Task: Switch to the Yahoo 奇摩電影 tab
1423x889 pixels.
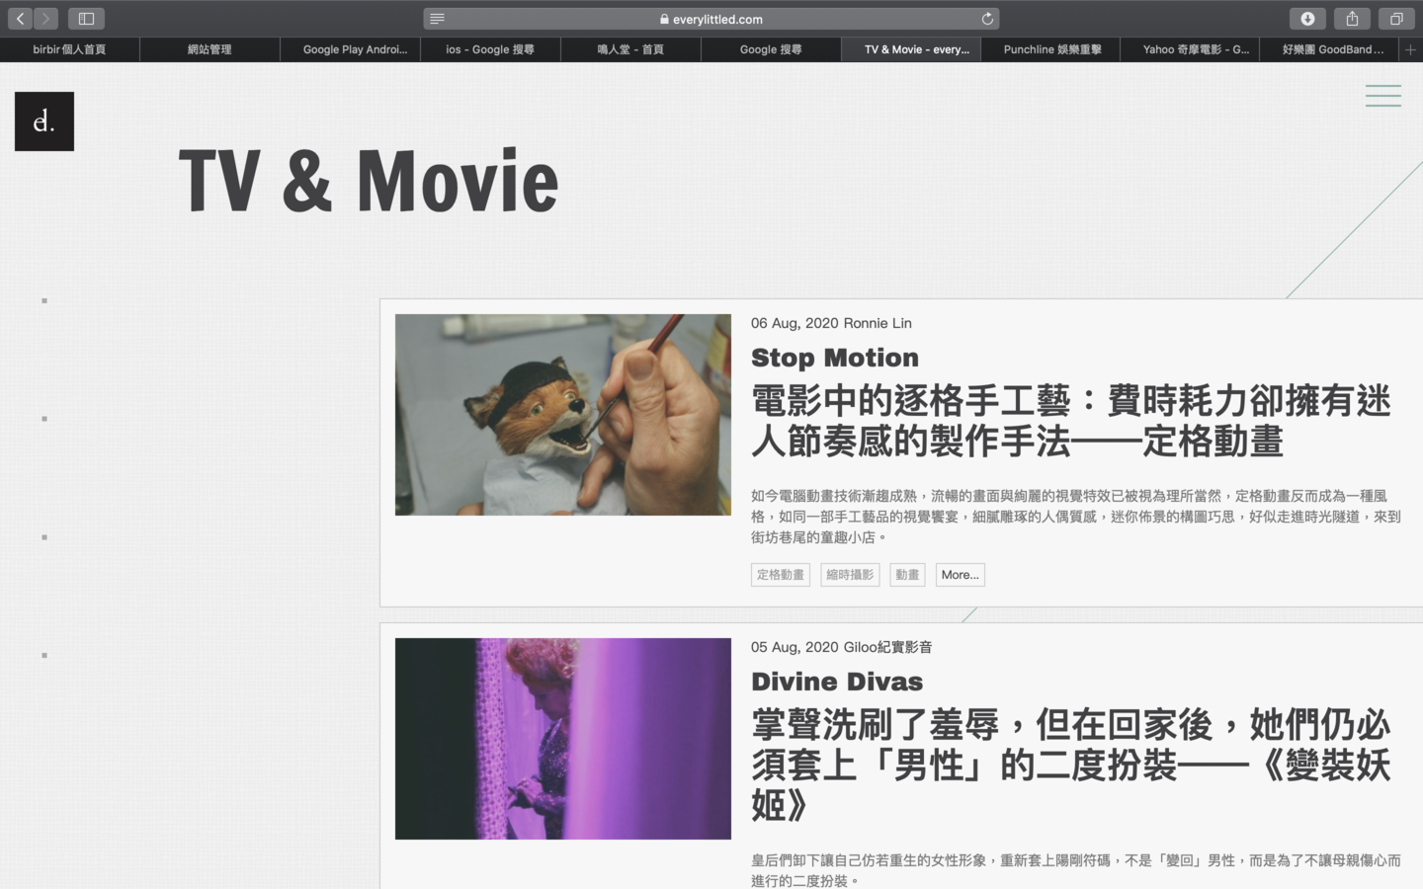Action: pos(1191,49)
